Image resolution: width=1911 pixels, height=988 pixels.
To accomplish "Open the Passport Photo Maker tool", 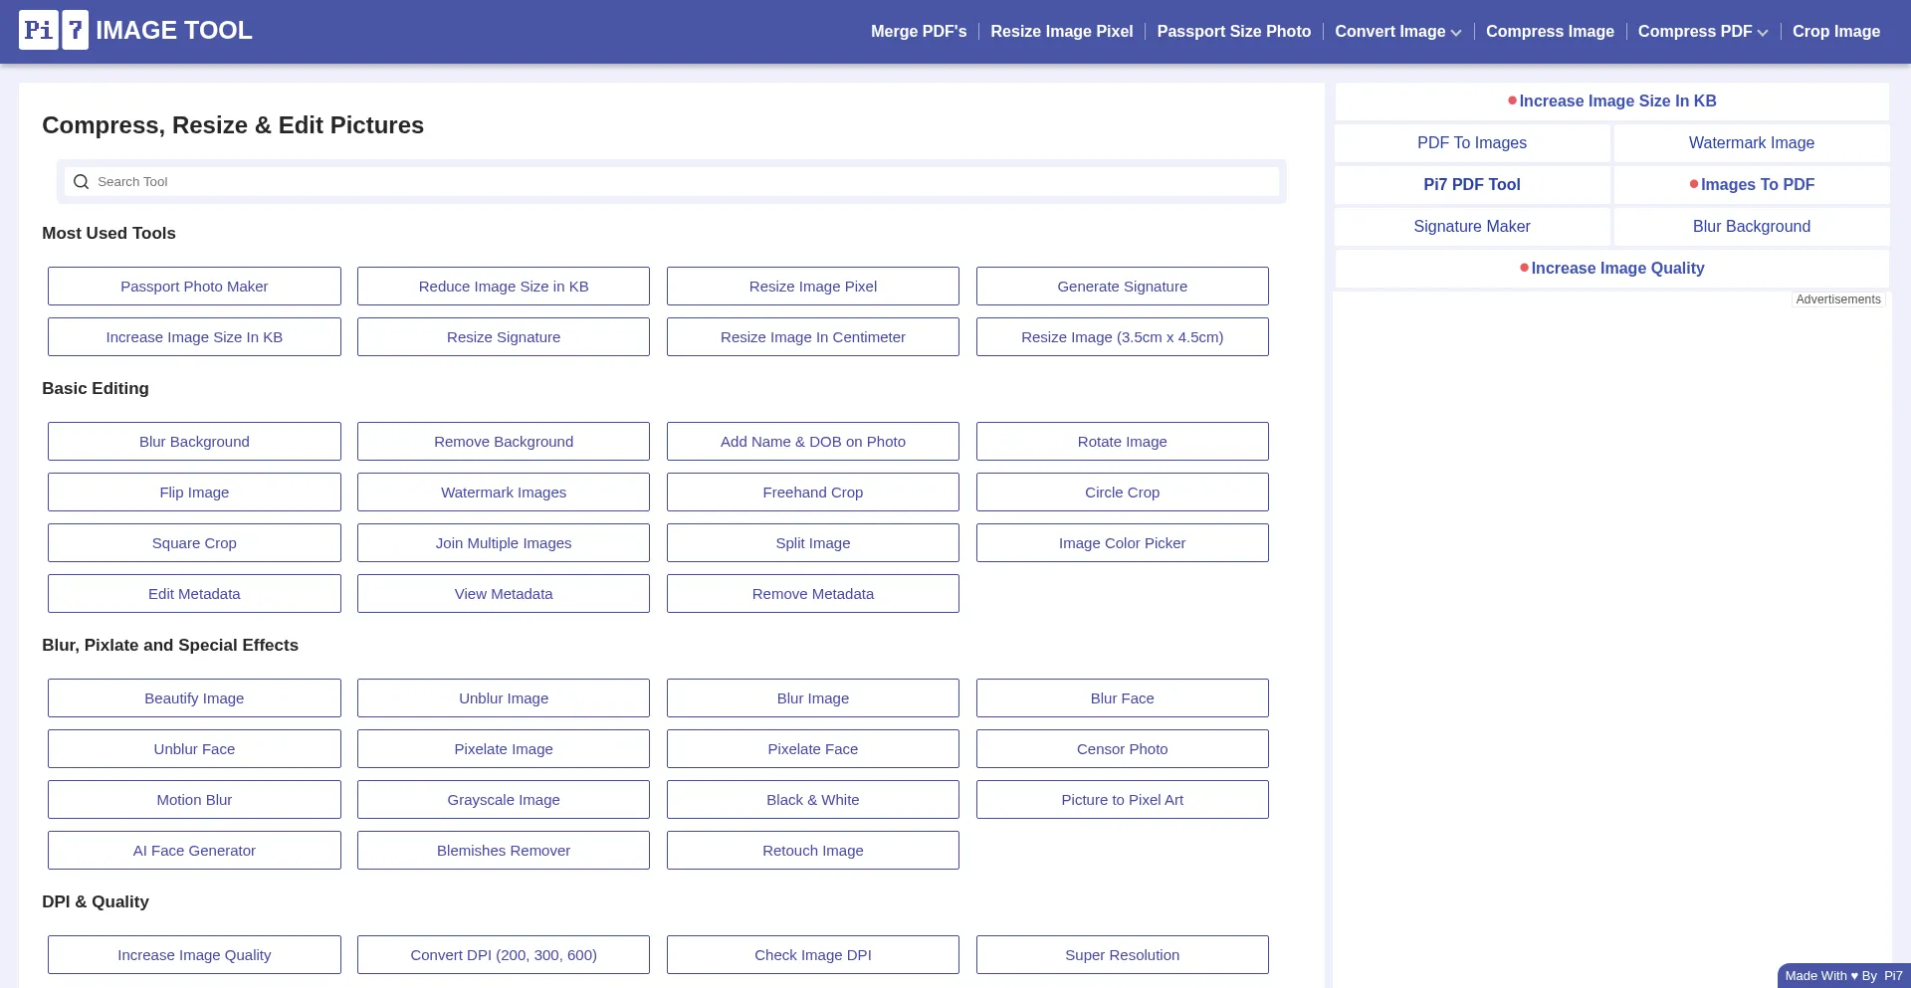I will tap(194, 287).
